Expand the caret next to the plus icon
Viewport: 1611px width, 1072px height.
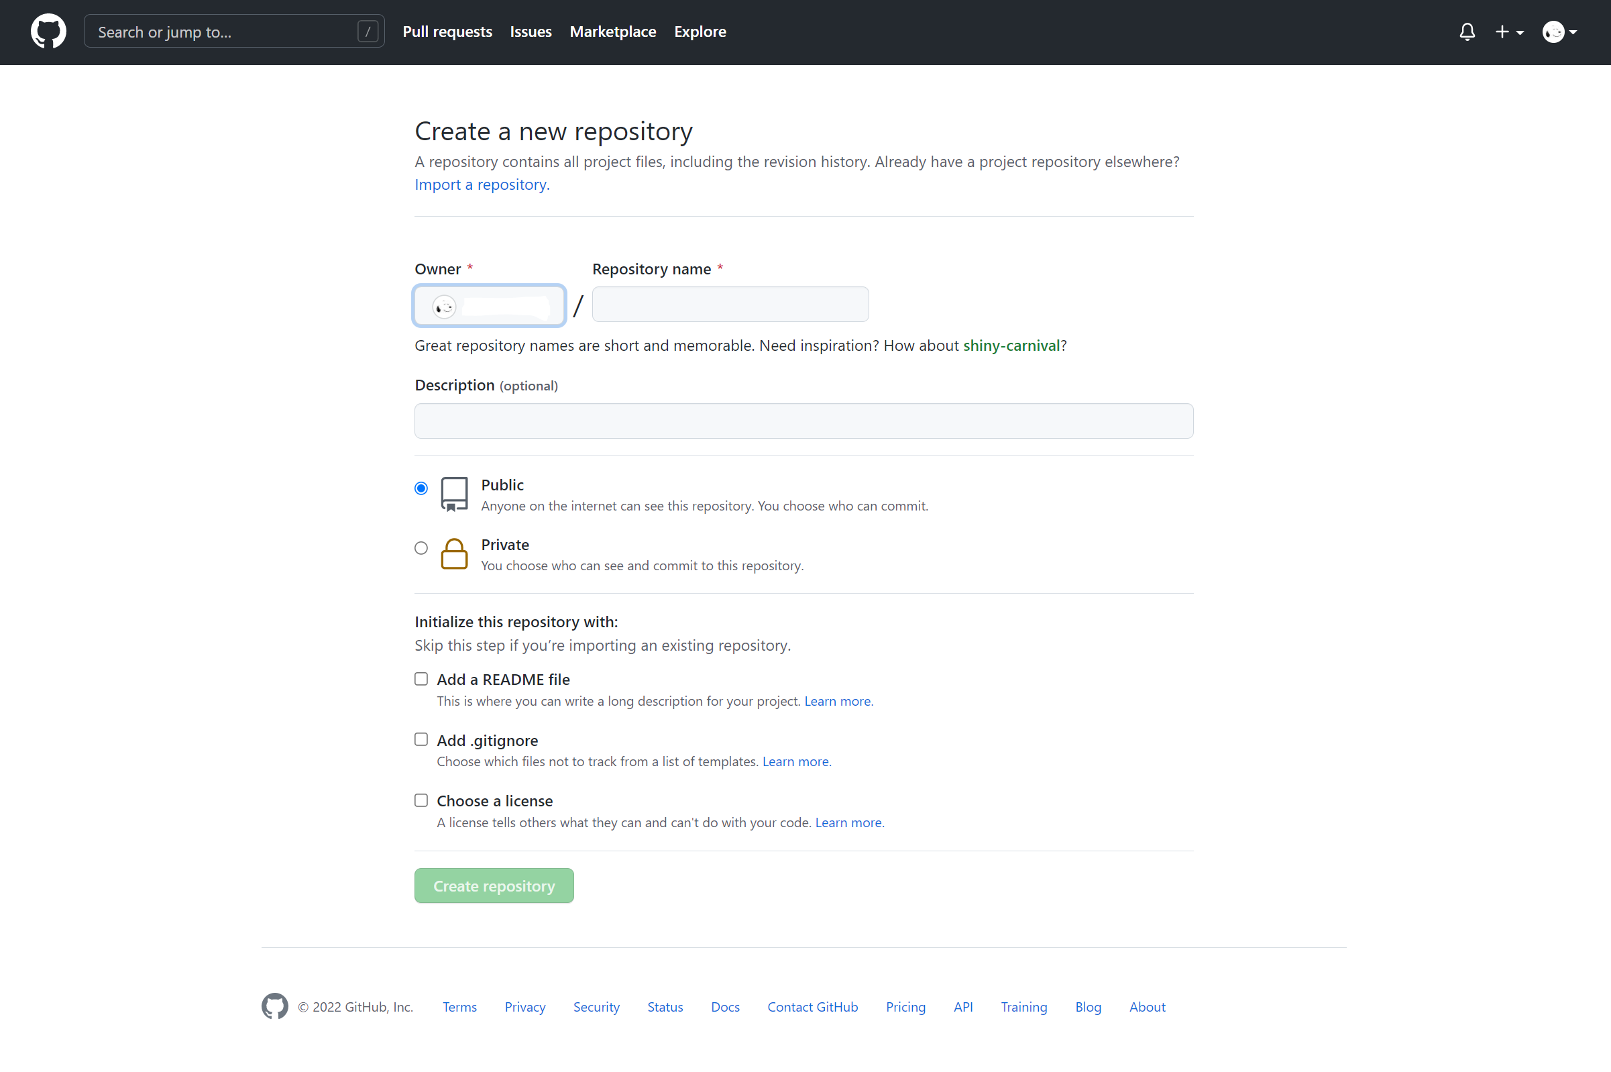(x=1518, y=33)
